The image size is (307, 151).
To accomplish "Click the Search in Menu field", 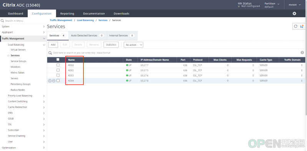I will (x=23, y=21).
